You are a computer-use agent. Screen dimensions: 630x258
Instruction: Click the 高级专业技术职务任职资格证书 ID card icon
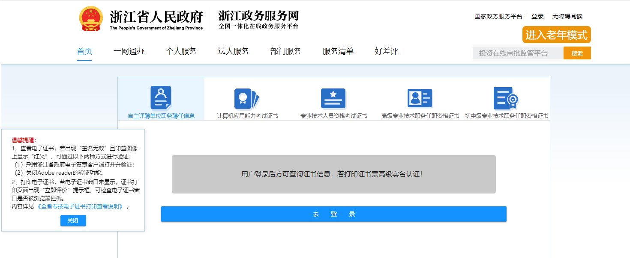coord(420,99)
